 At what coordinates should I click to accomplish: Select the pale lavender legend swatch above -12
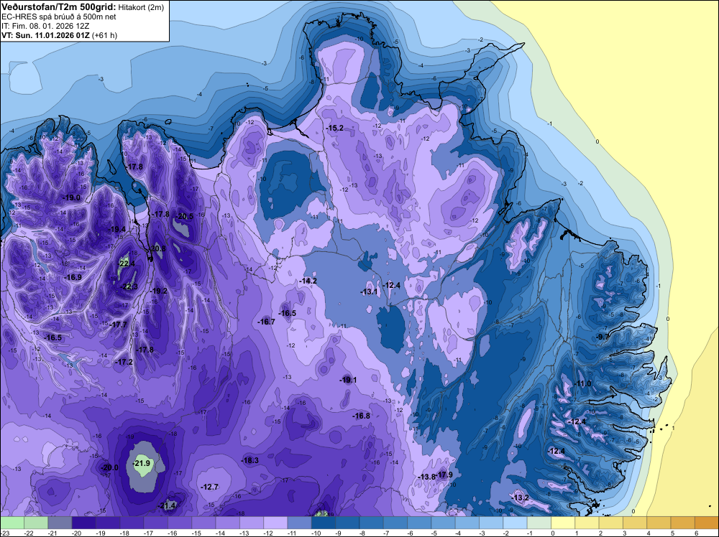pos(275,523)
